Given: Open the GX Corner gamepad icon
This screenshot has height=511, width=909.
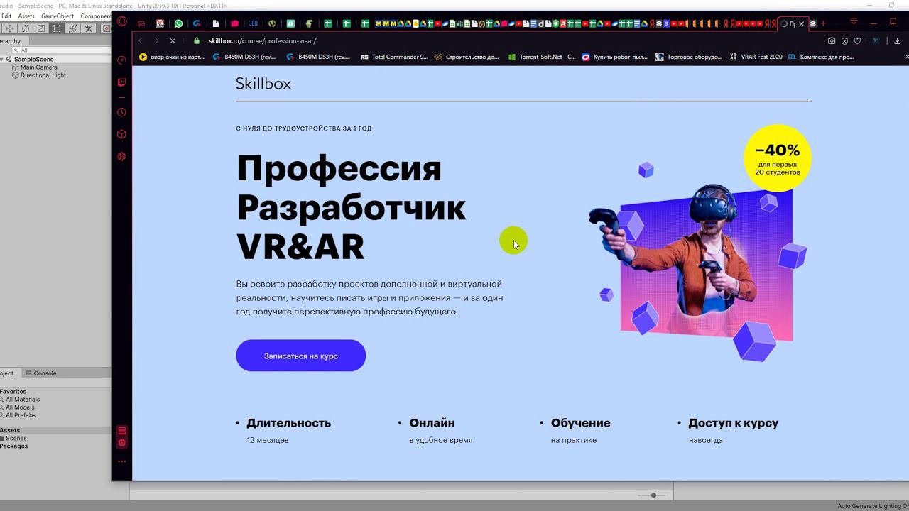Looking at the screenshot, I should [x=141, y=23].
